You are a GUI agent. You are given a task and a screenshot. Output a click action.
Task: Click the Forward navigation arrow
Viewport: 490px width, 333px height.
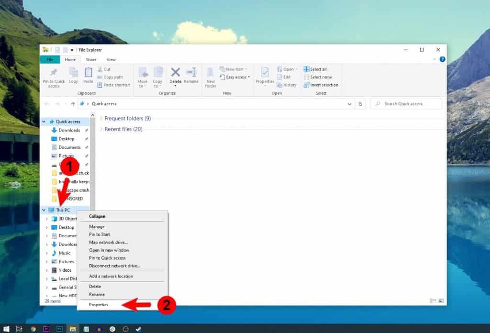pos(57,104)
